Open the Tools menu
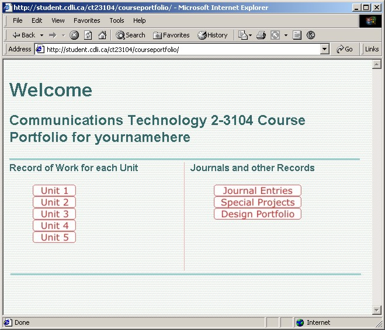Image resolution: width=385 pixels, height=330 pixels. [117, 20]
